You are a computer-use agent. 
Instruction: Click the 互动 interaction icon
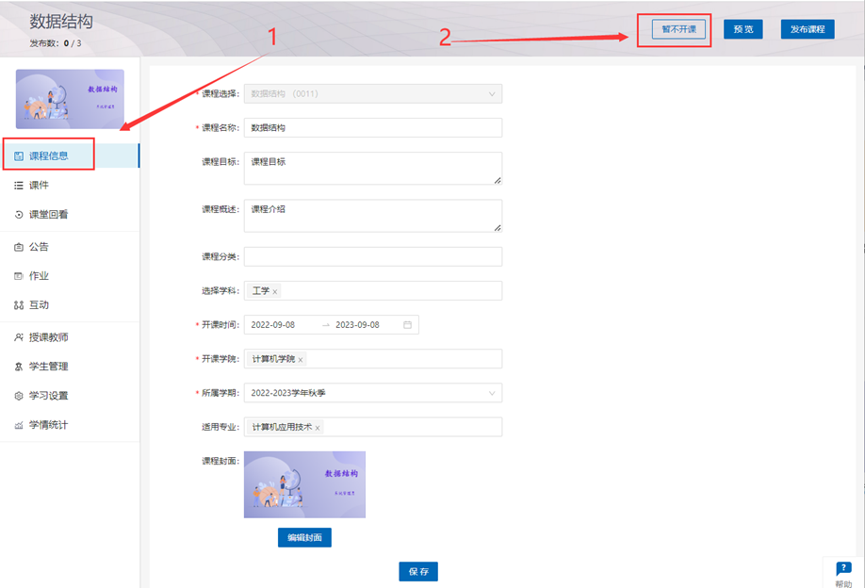click(x=19, y=305)
